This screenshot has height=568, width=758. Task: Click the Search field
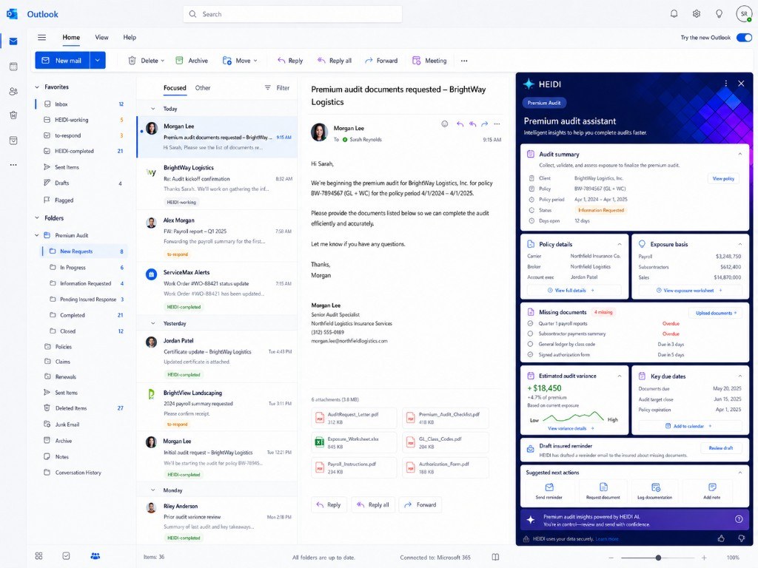click(x=292, y=14)
